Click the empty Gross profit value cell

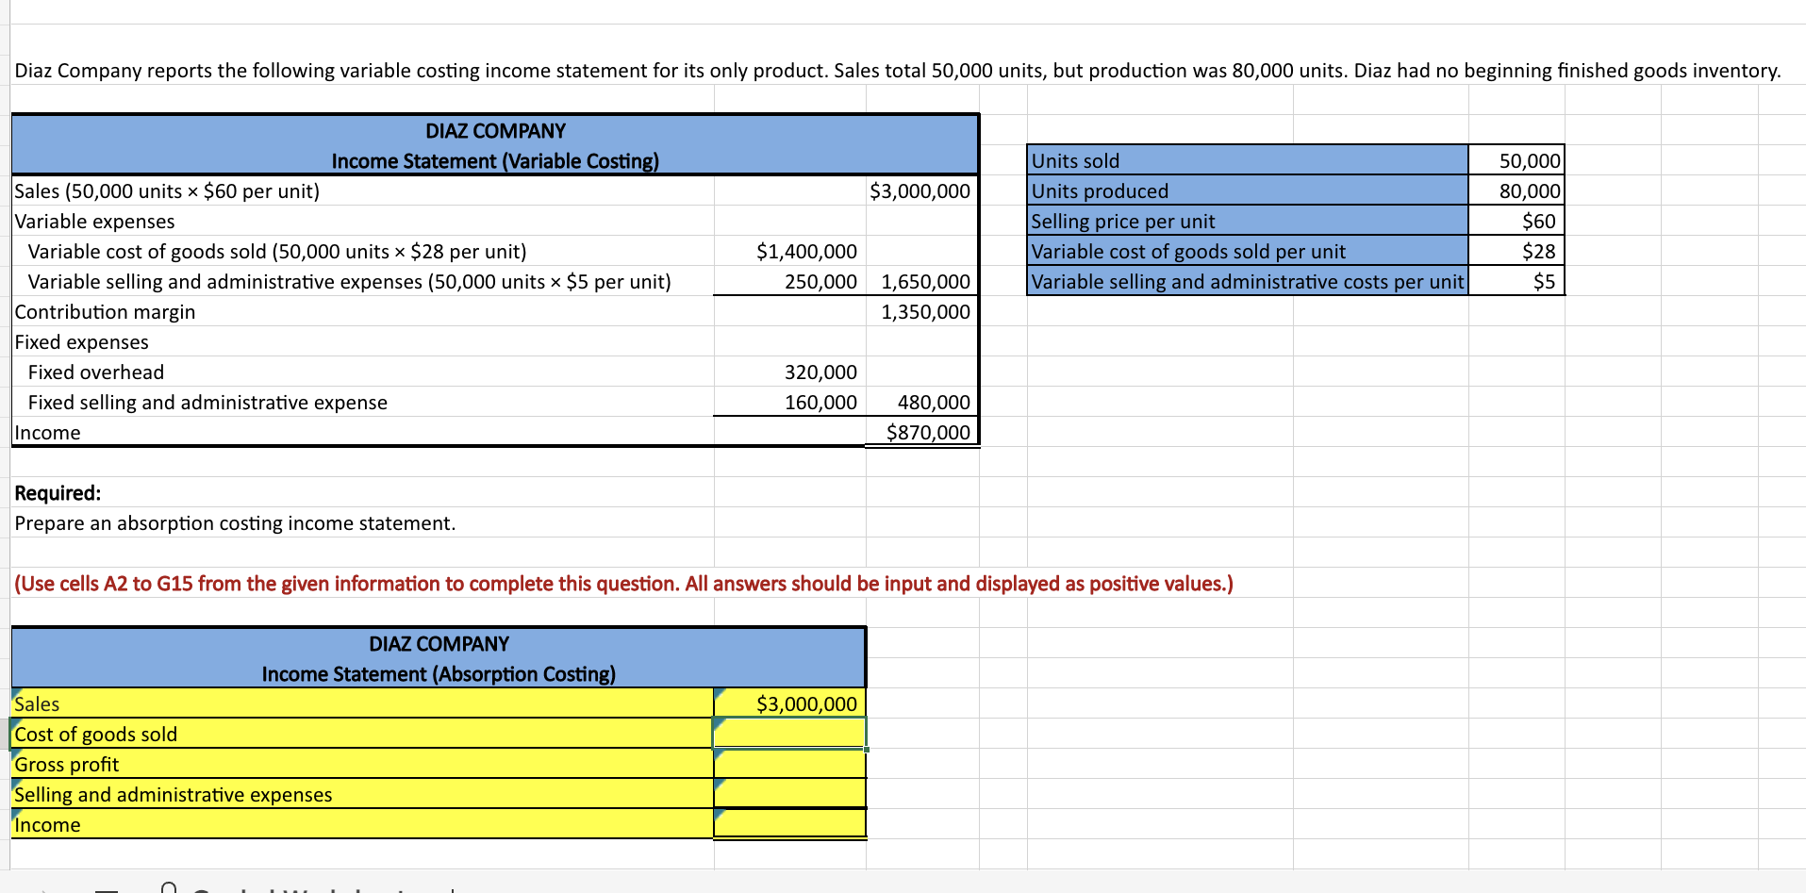[790, 765]
